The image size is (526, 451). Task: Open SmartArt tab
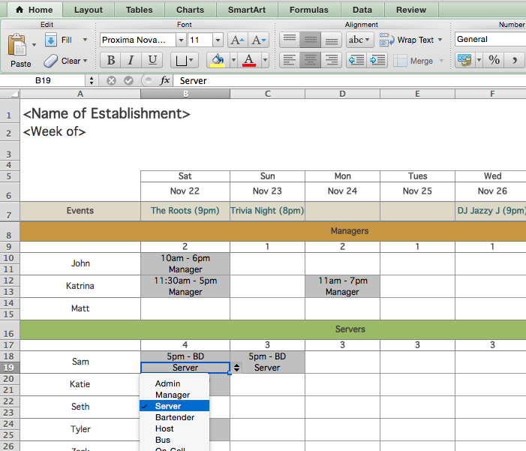tap(247, 10)
